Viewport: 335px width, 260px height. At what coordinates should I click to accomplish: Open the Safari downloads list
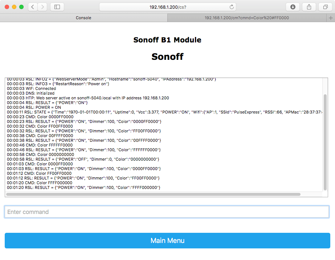293,7
